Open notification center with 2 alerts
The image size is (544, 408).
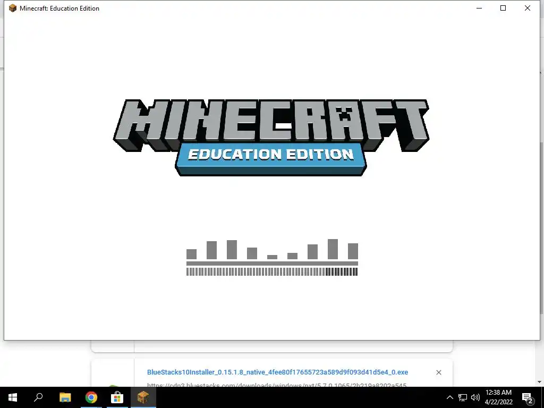(x=528, y=398)
